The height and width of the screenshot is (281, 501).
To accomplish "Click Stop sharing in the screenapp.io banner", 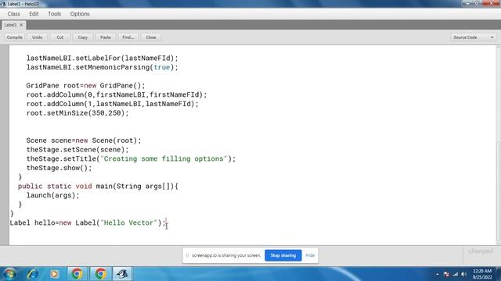I will tap(283, 255).
